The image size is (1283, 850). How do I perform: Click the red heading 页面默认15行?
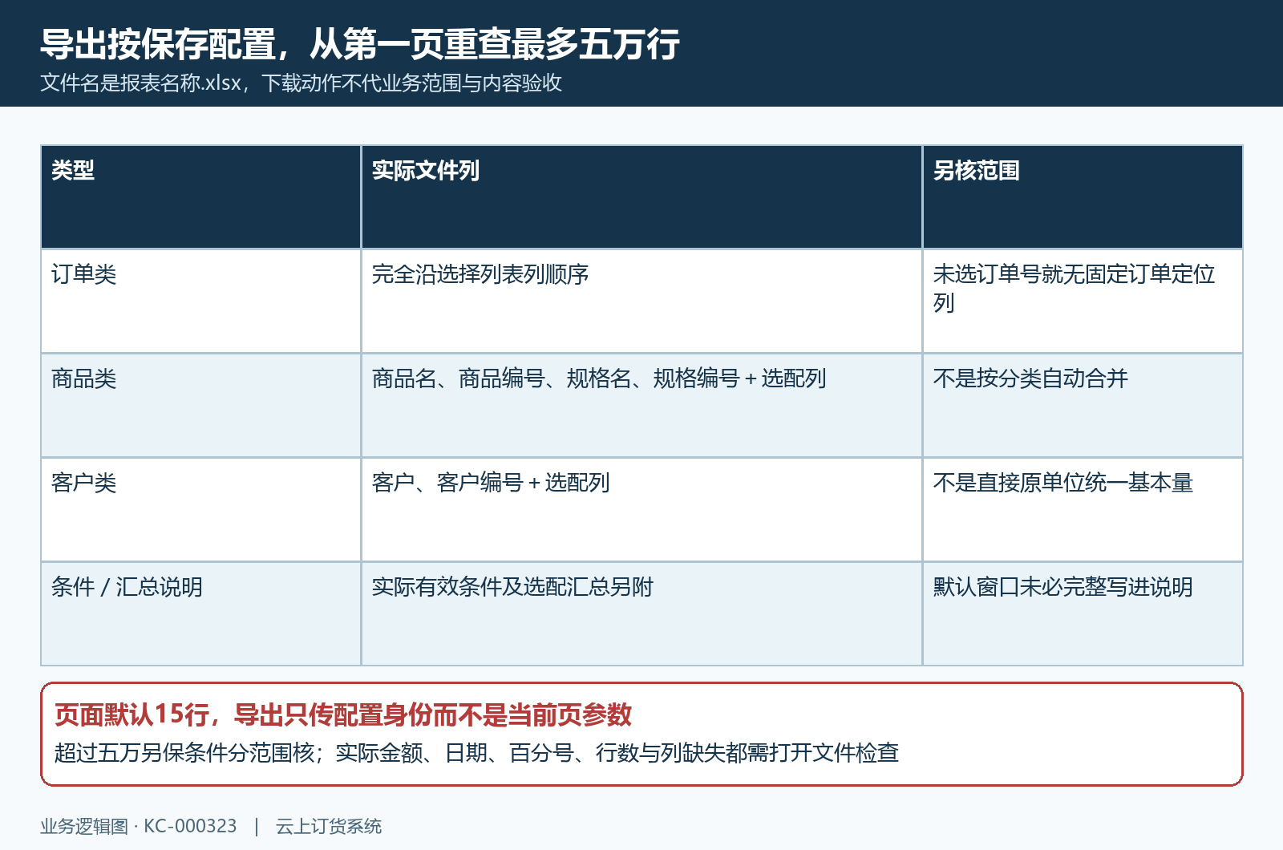[x=343, y=714]
